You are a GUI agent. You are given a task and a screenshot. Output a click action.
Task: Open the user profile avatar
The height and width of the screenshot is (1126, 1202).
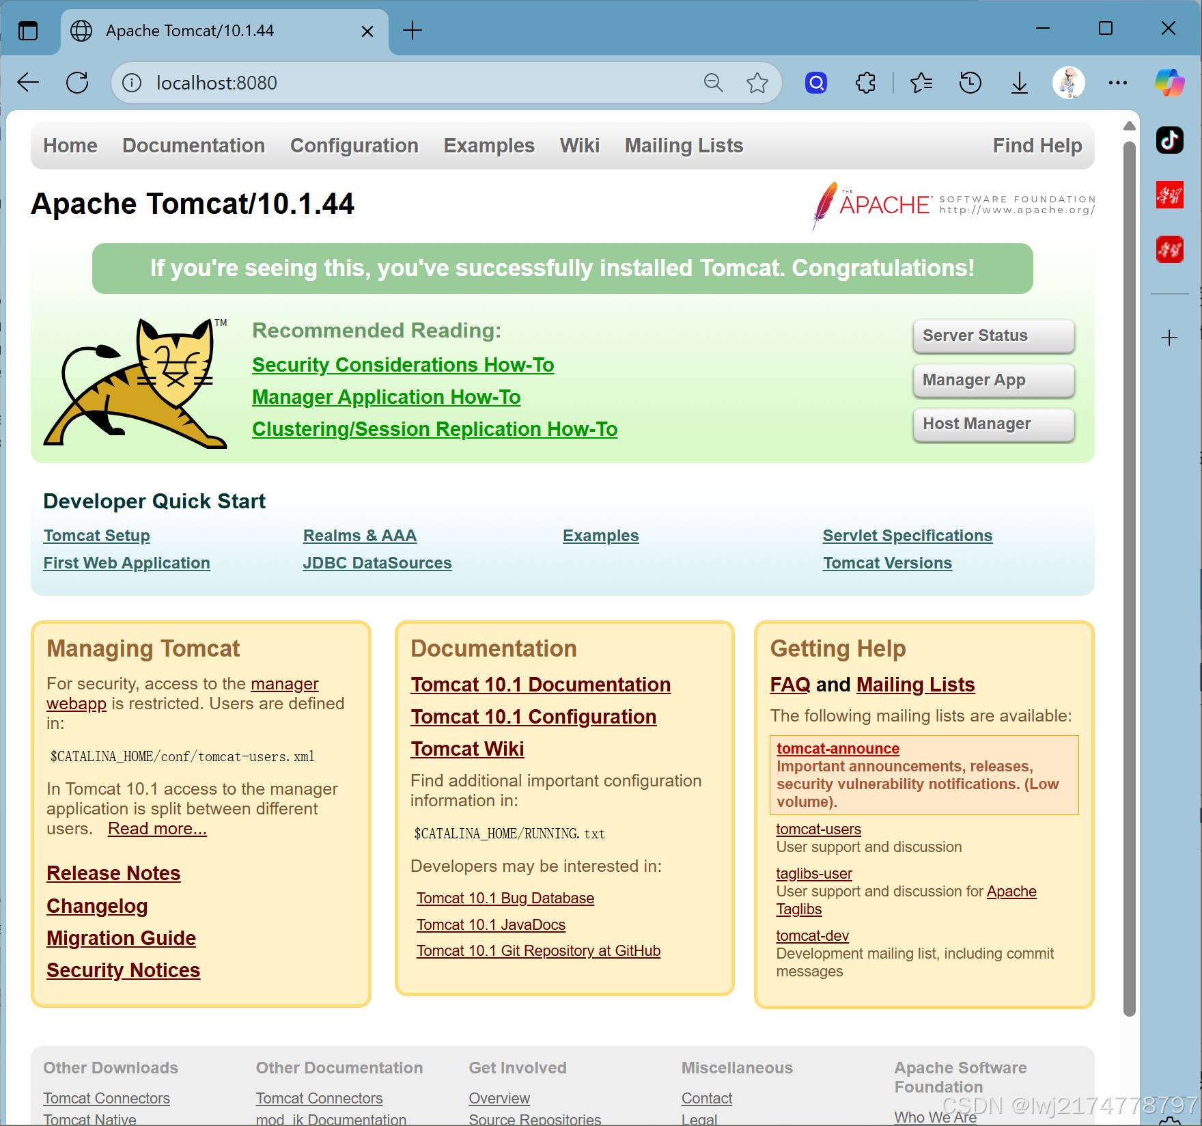click(1069, 83)
